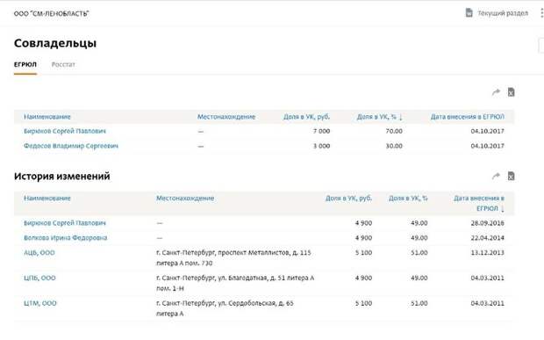This screenshot has width=544, height=340.
Task: Switch to the Росстат tab
Action: coord(63,64)
